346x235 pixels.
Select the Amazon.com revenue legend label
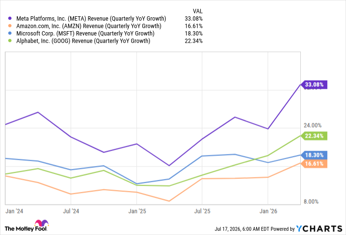[x=89, y=26]
